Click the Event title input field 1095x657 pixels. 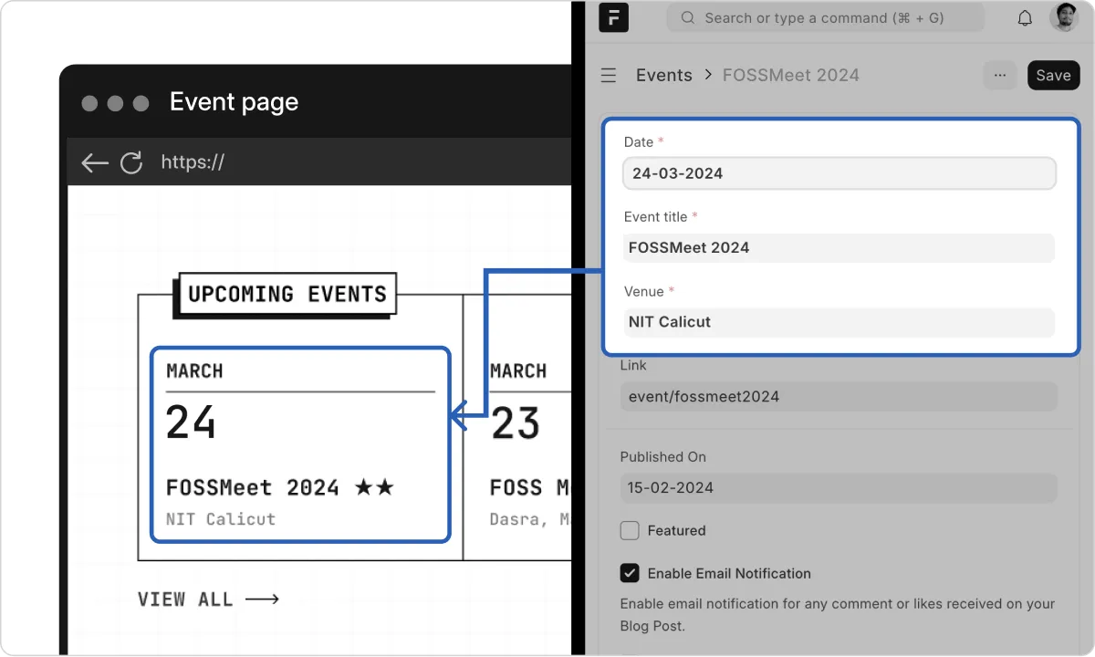(x=839, y=247)
